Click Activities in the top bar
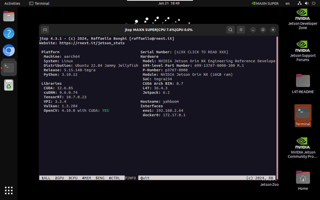Viewport: 320px width, 200px height. [12, 3]
